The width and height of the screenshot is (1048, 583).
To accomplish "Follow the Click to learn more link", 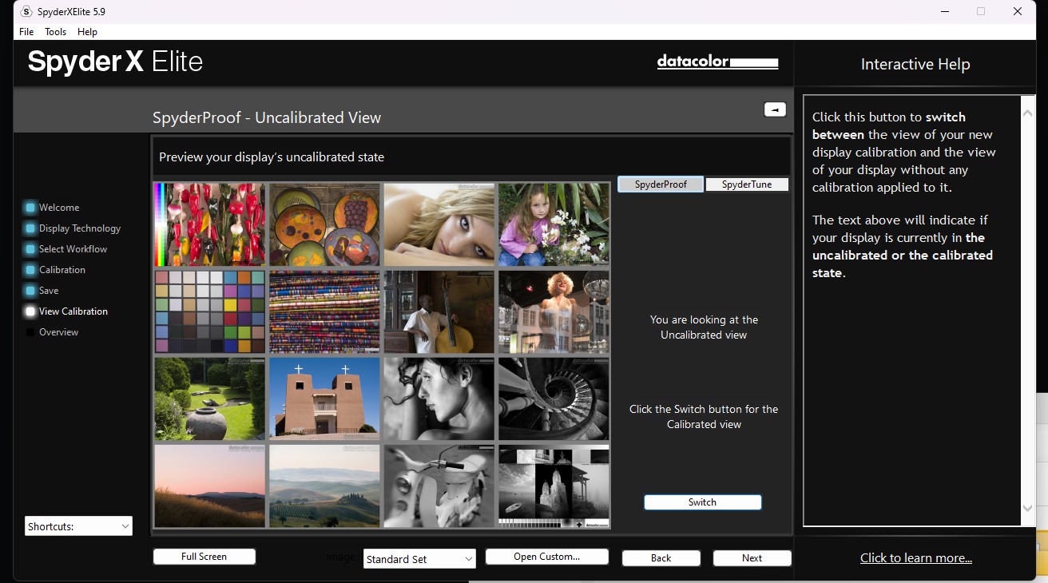I will [x=915, y=558].
